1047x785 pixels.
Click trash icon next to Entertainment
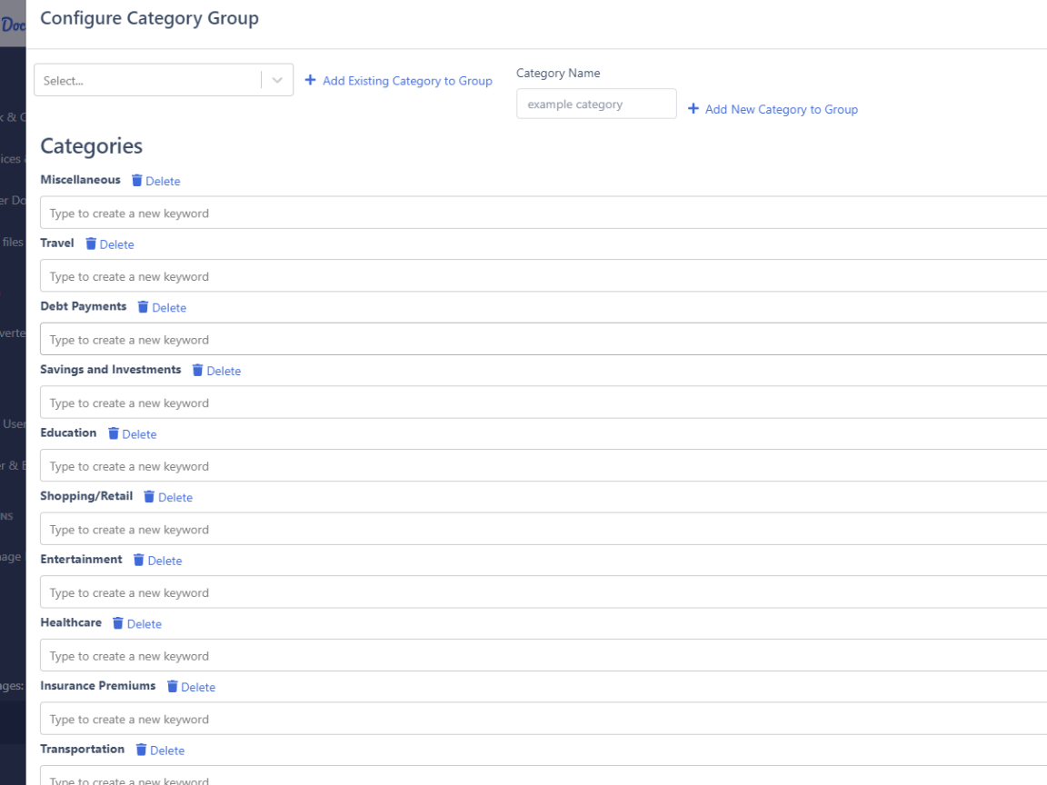(x=139, y=560)
